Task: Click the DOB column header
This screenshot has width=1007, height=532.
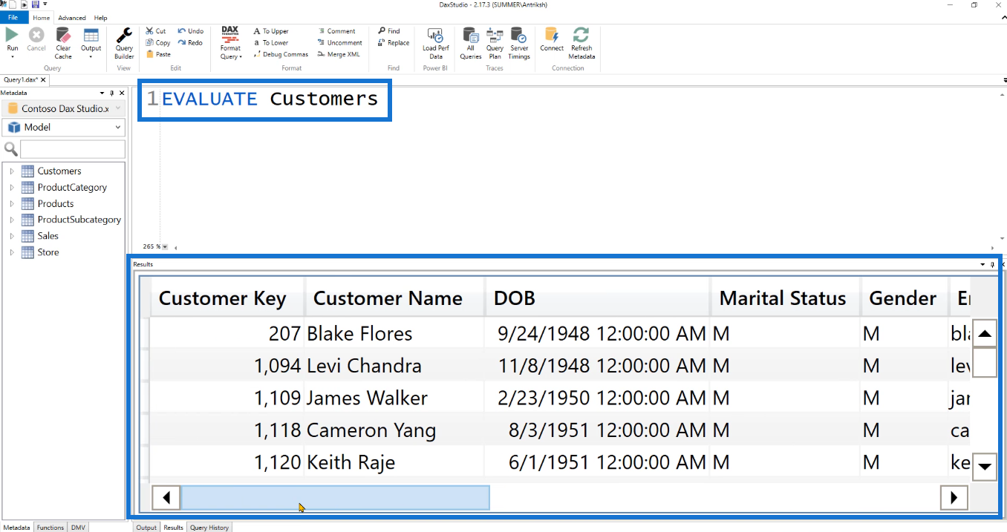Action: pos(598,298)
